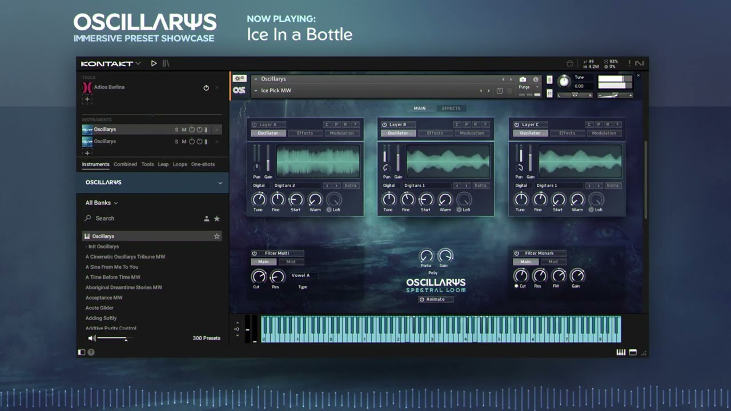Solo the second Oscillarys instrument
This screenshot has height=411, width=731.
[176, 142]
